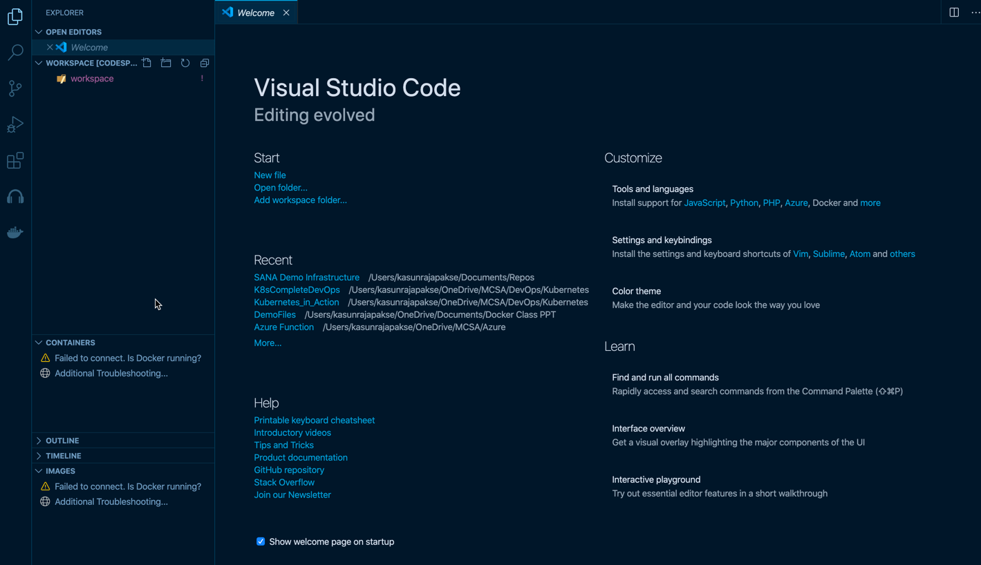The image size is (981, 565).
Task: Open the Extensions view
Action: 15,160
